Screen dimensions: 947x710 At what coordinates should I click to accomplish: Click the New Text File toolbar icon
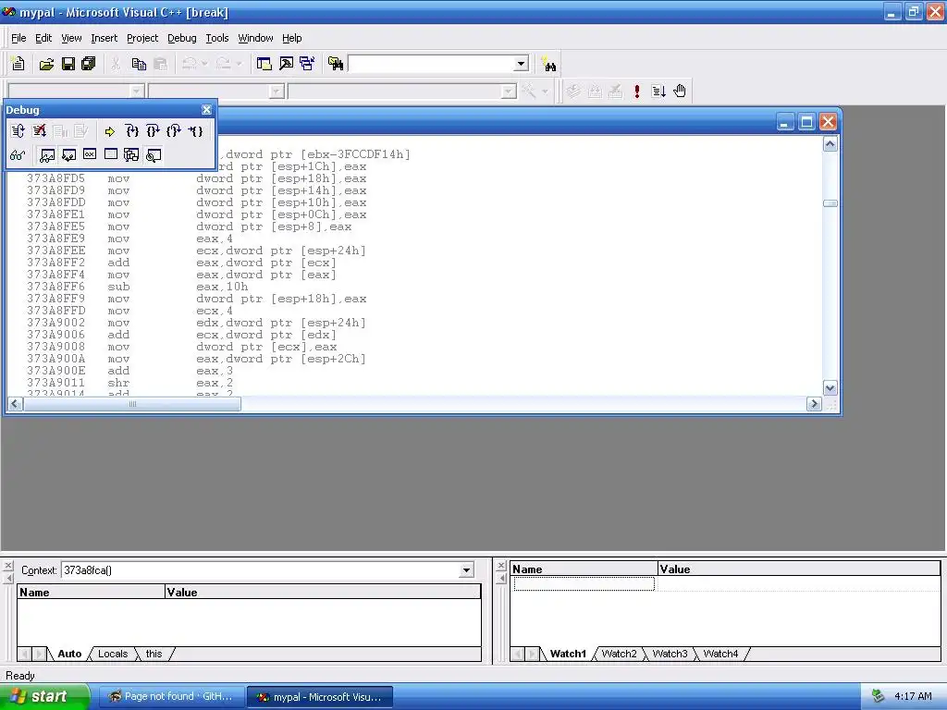(x=18, y=64)
